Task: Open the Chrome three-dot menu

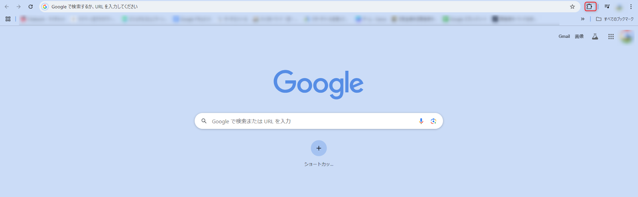Action: pos(631,7)
